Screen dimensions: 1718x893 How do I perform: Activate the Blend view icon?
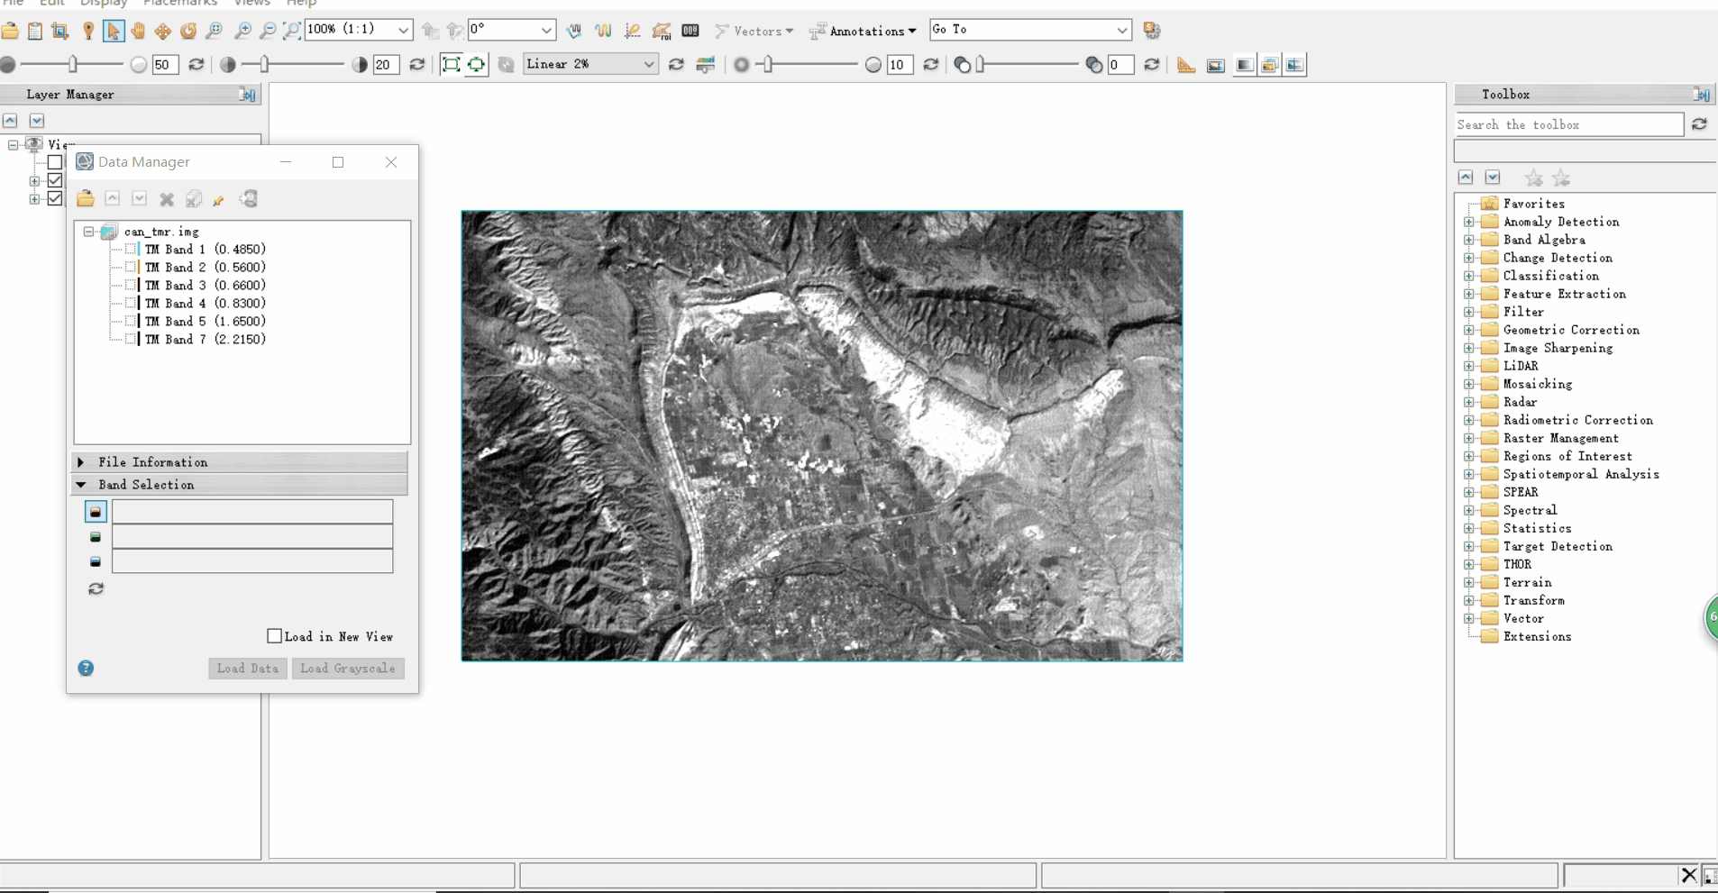1245,65
